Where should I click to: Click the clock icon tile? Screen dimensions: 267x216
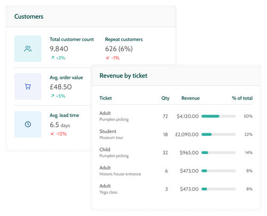click(28, 124)
